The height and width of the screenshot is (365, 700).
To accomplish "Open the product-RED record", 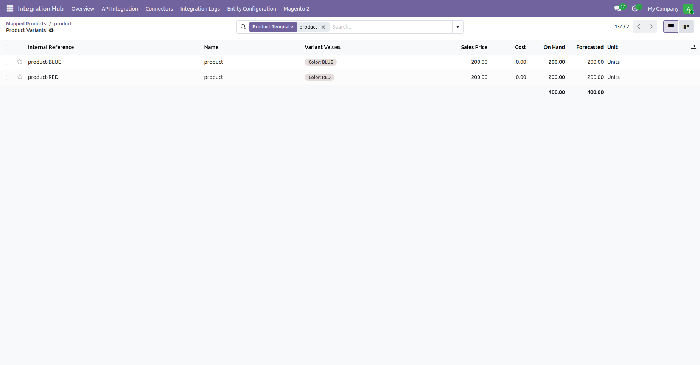I will click(43, 77).
